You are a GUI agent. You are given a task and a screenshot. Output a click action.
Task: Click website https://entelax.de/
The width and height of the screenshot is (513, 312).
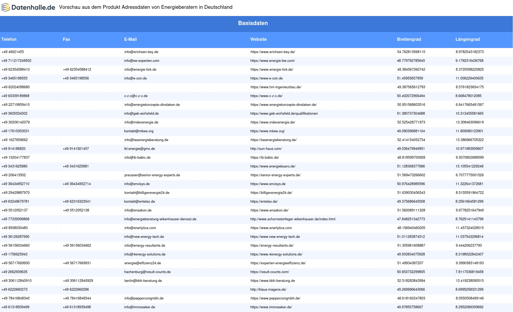click(x=264, y=202)
